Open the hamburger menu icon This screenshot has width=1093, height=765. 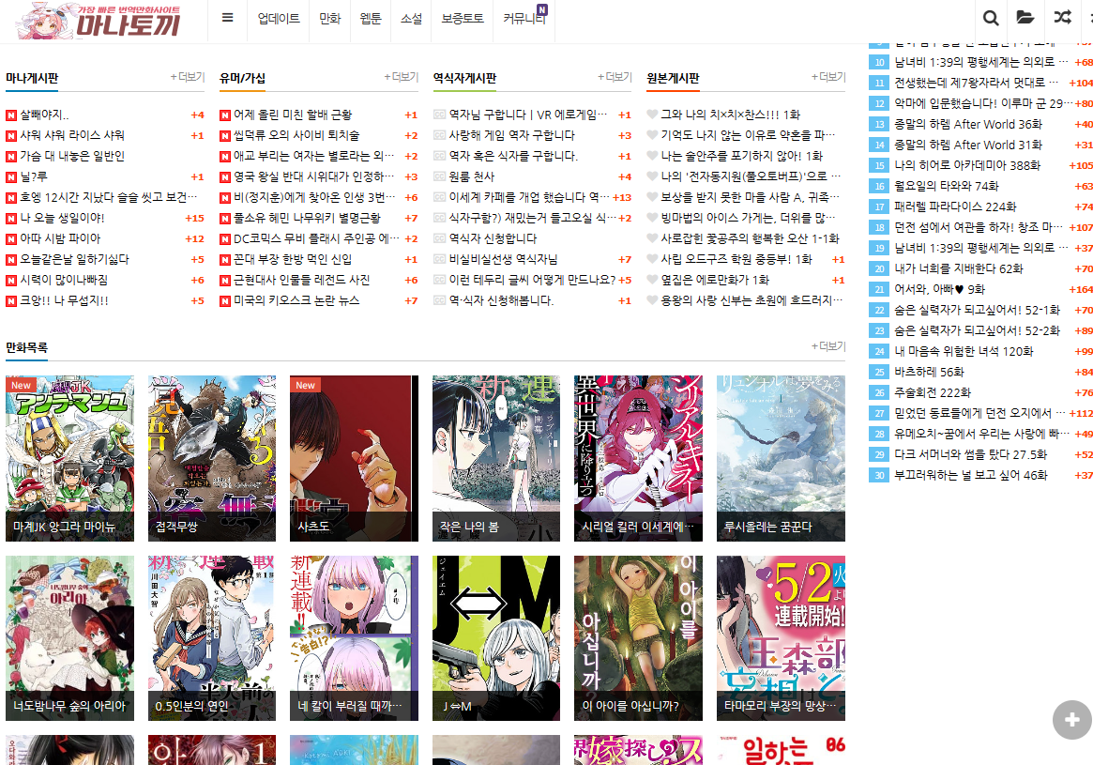click(x=227, y=18)
